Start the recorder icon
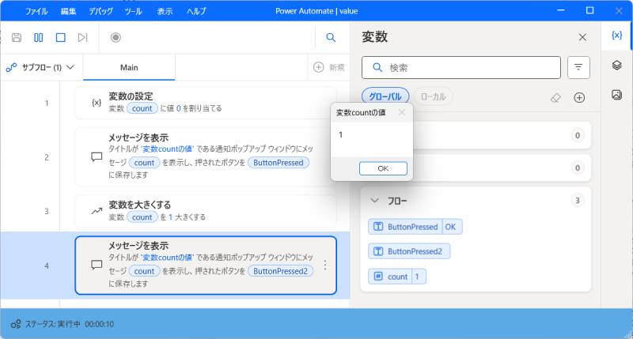Viewport: 633px width, 339px height. (116, 37)
